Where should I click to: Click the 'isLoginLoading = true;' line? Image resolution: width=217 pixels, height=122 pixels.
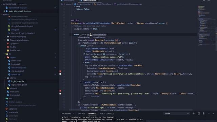click(x=86, y=29)
